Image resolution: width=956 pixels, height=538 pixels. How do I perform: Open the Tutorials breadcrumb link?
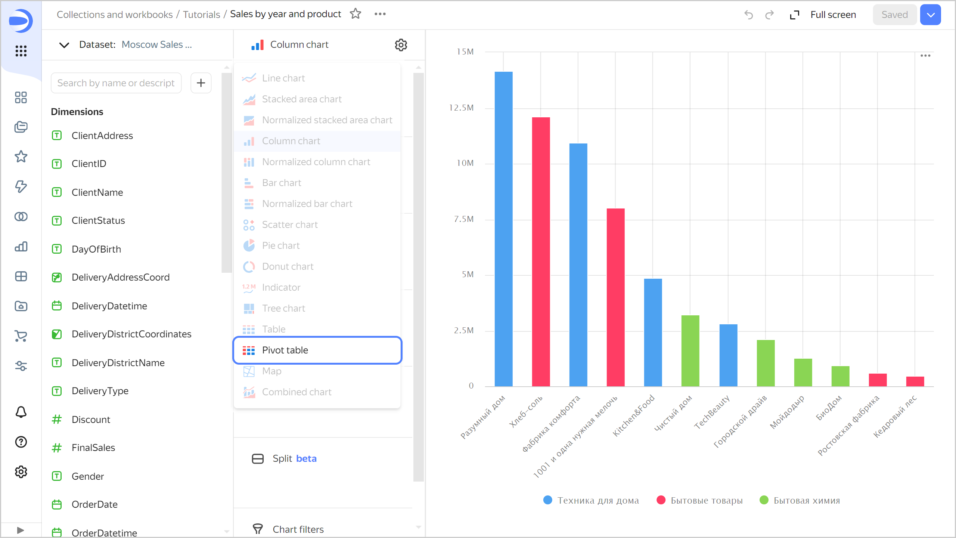[201, 15]
